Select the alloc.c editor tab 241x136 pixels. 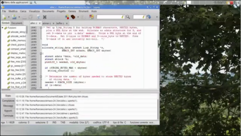point(34,23)
